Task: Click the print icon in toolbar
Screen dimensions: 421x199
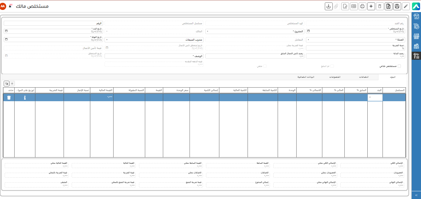Action: click(362, 6)
